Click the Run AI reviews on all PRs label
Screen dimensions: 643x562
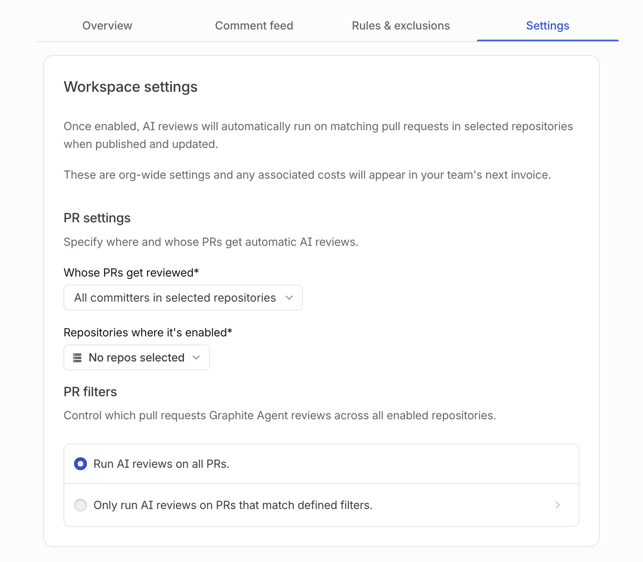(161, 464)
